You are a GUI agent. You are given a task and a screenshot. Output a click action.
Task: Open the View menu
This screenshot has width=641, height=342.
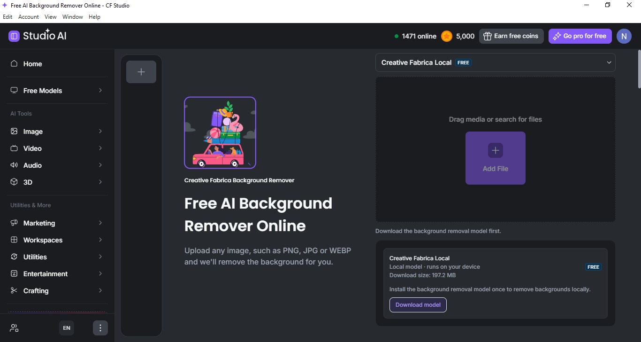(50, 17)
